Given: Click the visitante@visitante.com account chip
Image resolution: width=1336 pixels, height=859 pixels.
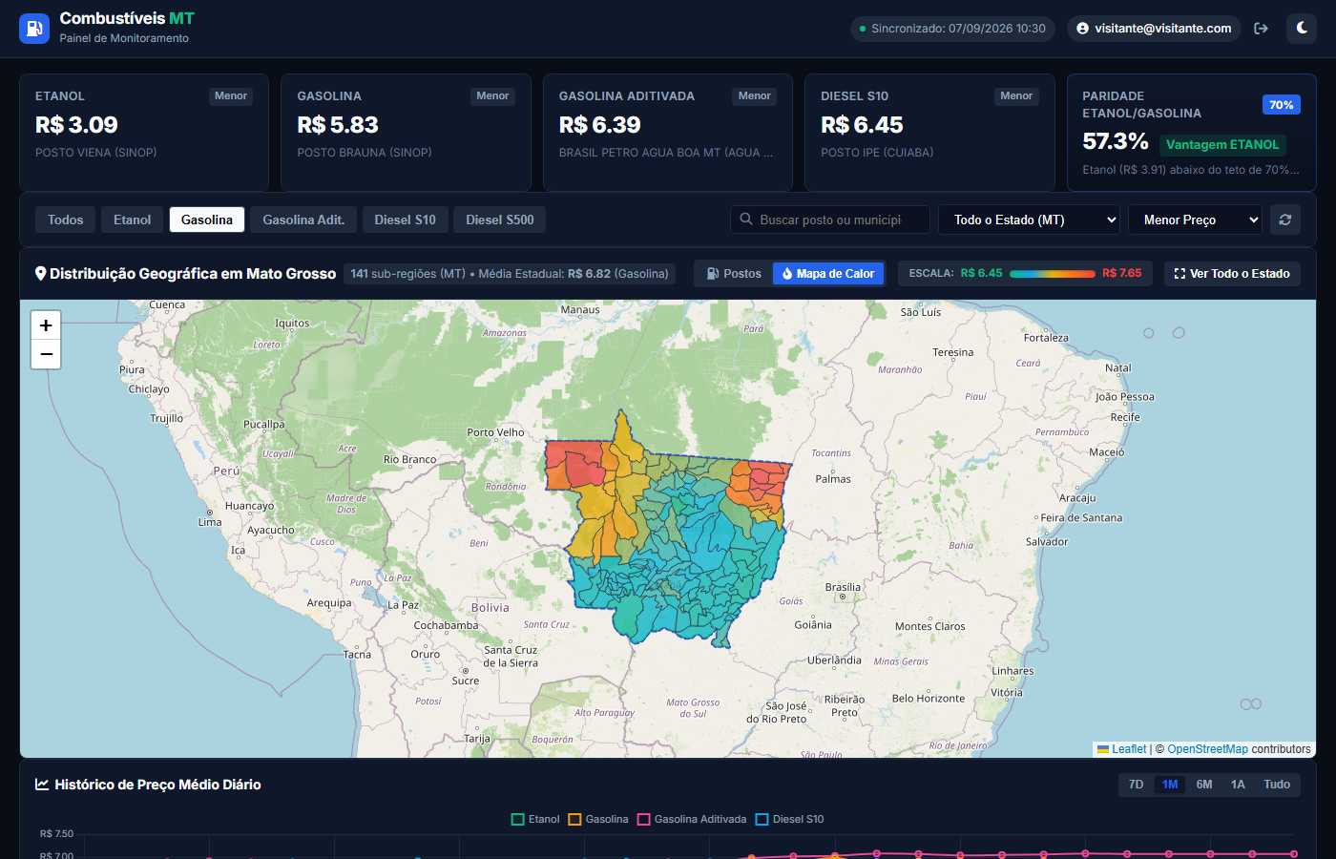Looking at the screenshot, I should 1154,29.
